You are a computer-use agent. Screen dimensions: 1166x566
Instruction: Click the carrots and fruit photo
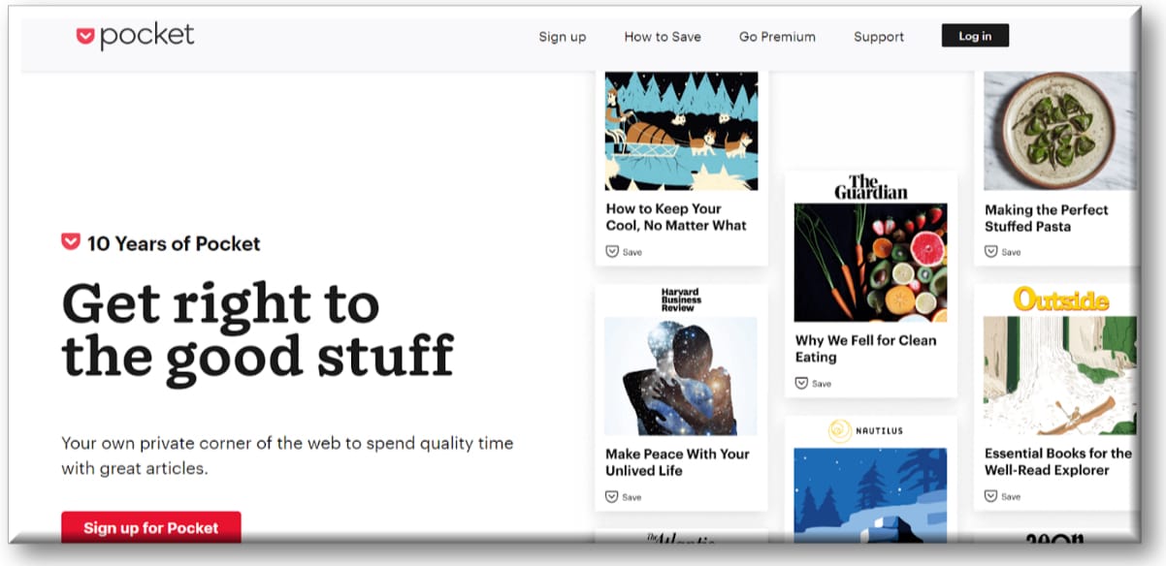pyautogui.click(x=870, y=263)
